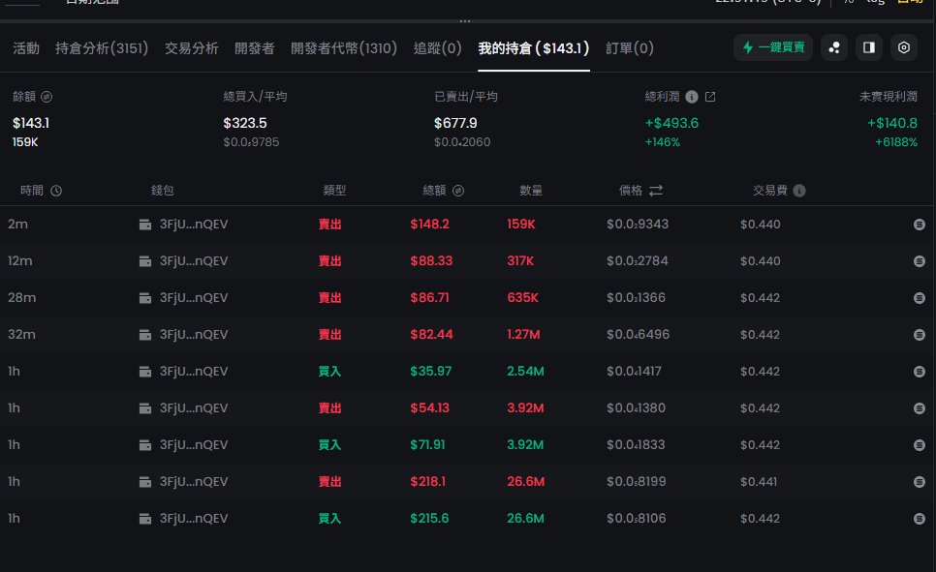Screen dimensions: 936x572
Task: Open explorer icon for $215.6 buy row
Action: point(920,519)
